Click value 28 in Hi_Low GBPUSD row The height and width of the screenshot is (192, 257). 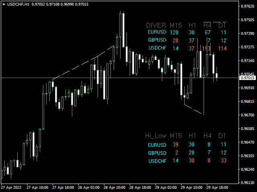tap(192, 152)
